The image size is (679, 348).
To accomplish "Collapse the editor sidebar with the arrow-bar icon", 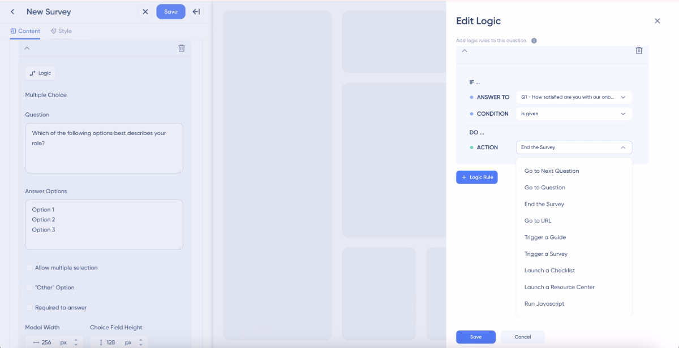I will 196,12.
